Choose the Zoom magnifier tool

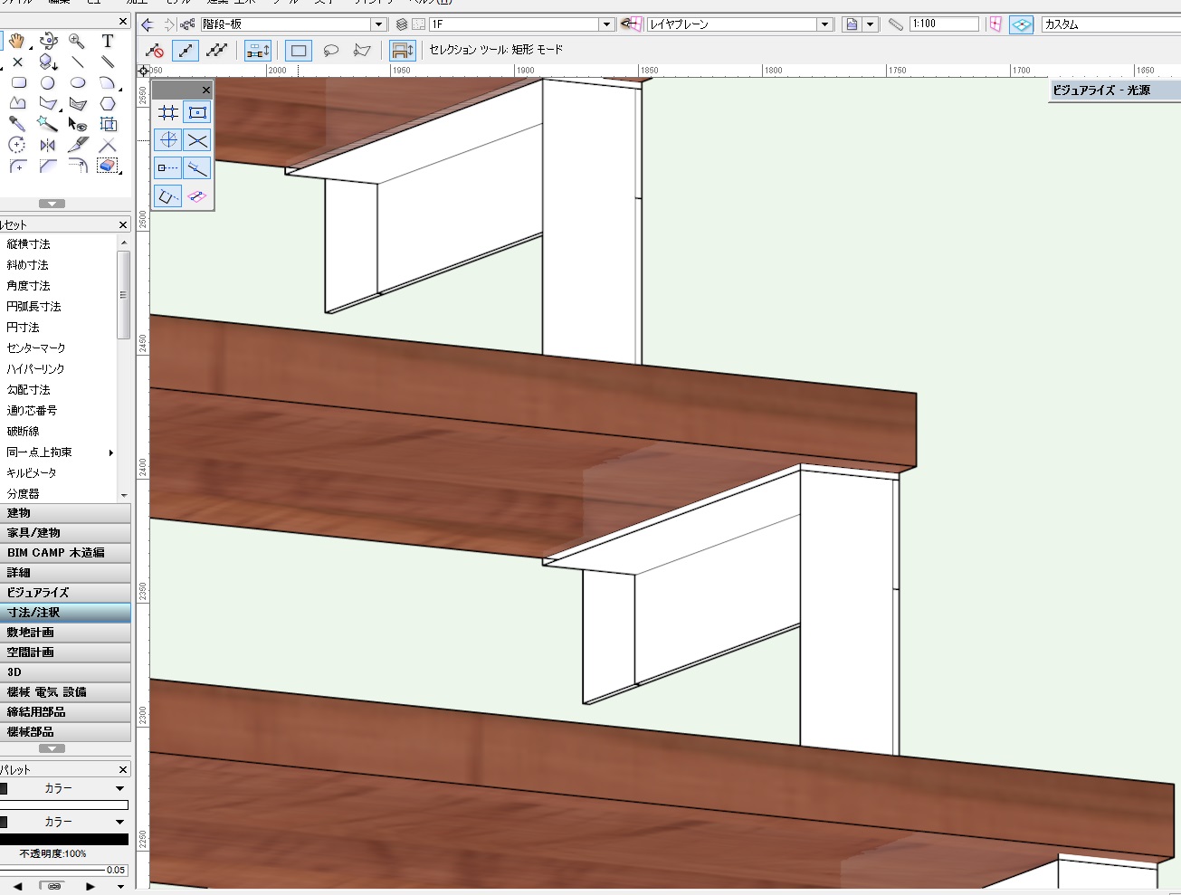coord(77,41)
